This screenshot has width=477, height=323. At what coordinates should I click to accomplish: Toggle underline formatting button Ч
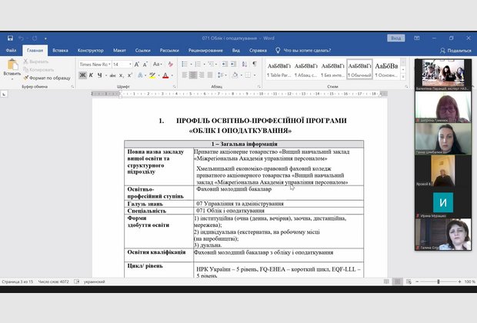[x=98, y=76]
